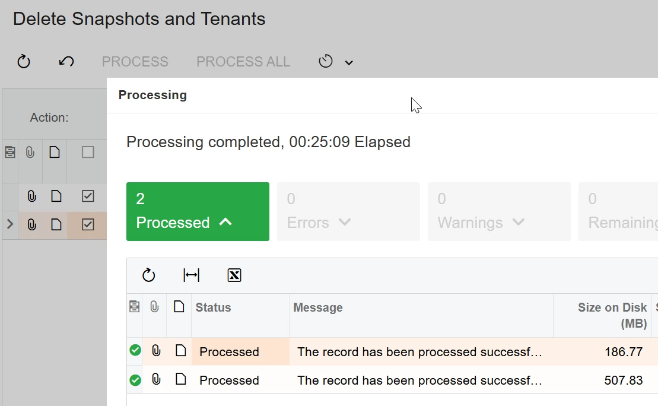Click the schedule clock icon
Screen dimensions: 658x406
click(326, 61)
